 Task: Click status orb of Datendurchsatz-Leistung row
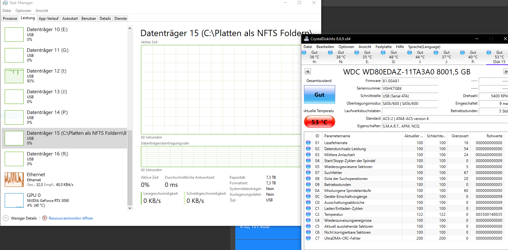pyautogui.click(x=308, y=149)
